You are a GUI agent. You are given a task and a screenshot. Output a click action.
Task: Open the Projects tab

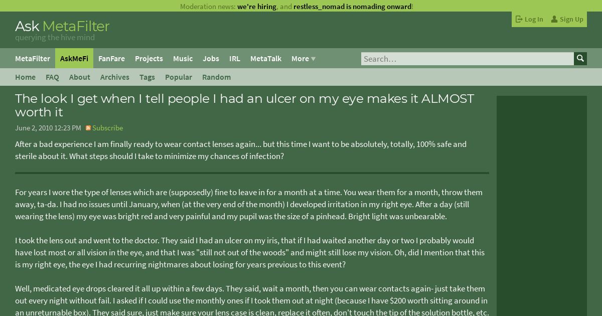coord(149,58)
